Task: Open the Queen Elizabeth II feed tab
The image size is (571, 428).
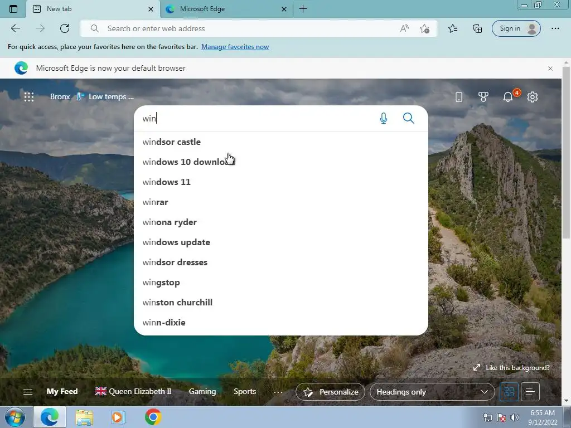Action: [x=133, y=392]
